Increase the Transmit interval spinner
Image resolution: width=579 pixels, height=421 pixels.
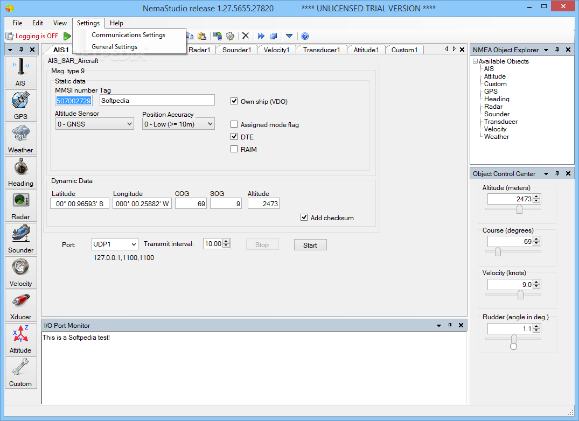tap(226, 241)
